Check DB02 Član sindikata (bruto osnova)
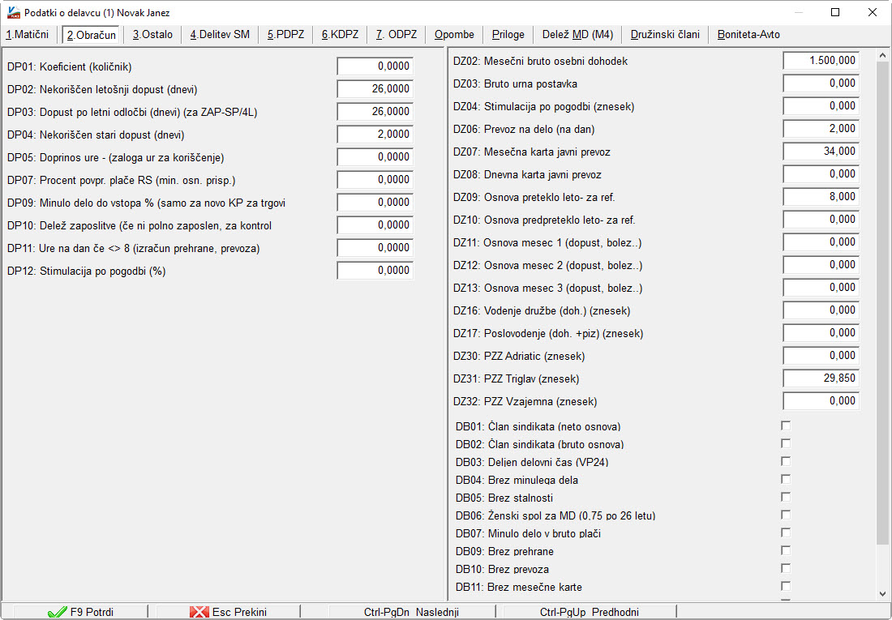Screen dimensions: 892x620 [786, 443]
